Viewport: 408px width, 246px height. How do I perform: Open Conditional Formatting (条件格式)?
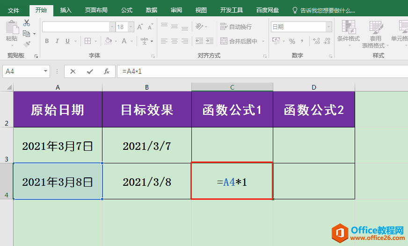click(x=349, y=33)
